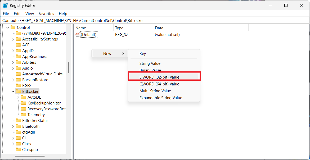Click the Type column header
The width and height of the screenshot is (310, 160).
coord(133,28)
